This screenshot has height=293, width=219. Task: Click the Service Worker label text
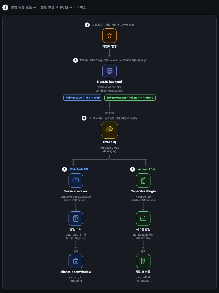point(76,191)
